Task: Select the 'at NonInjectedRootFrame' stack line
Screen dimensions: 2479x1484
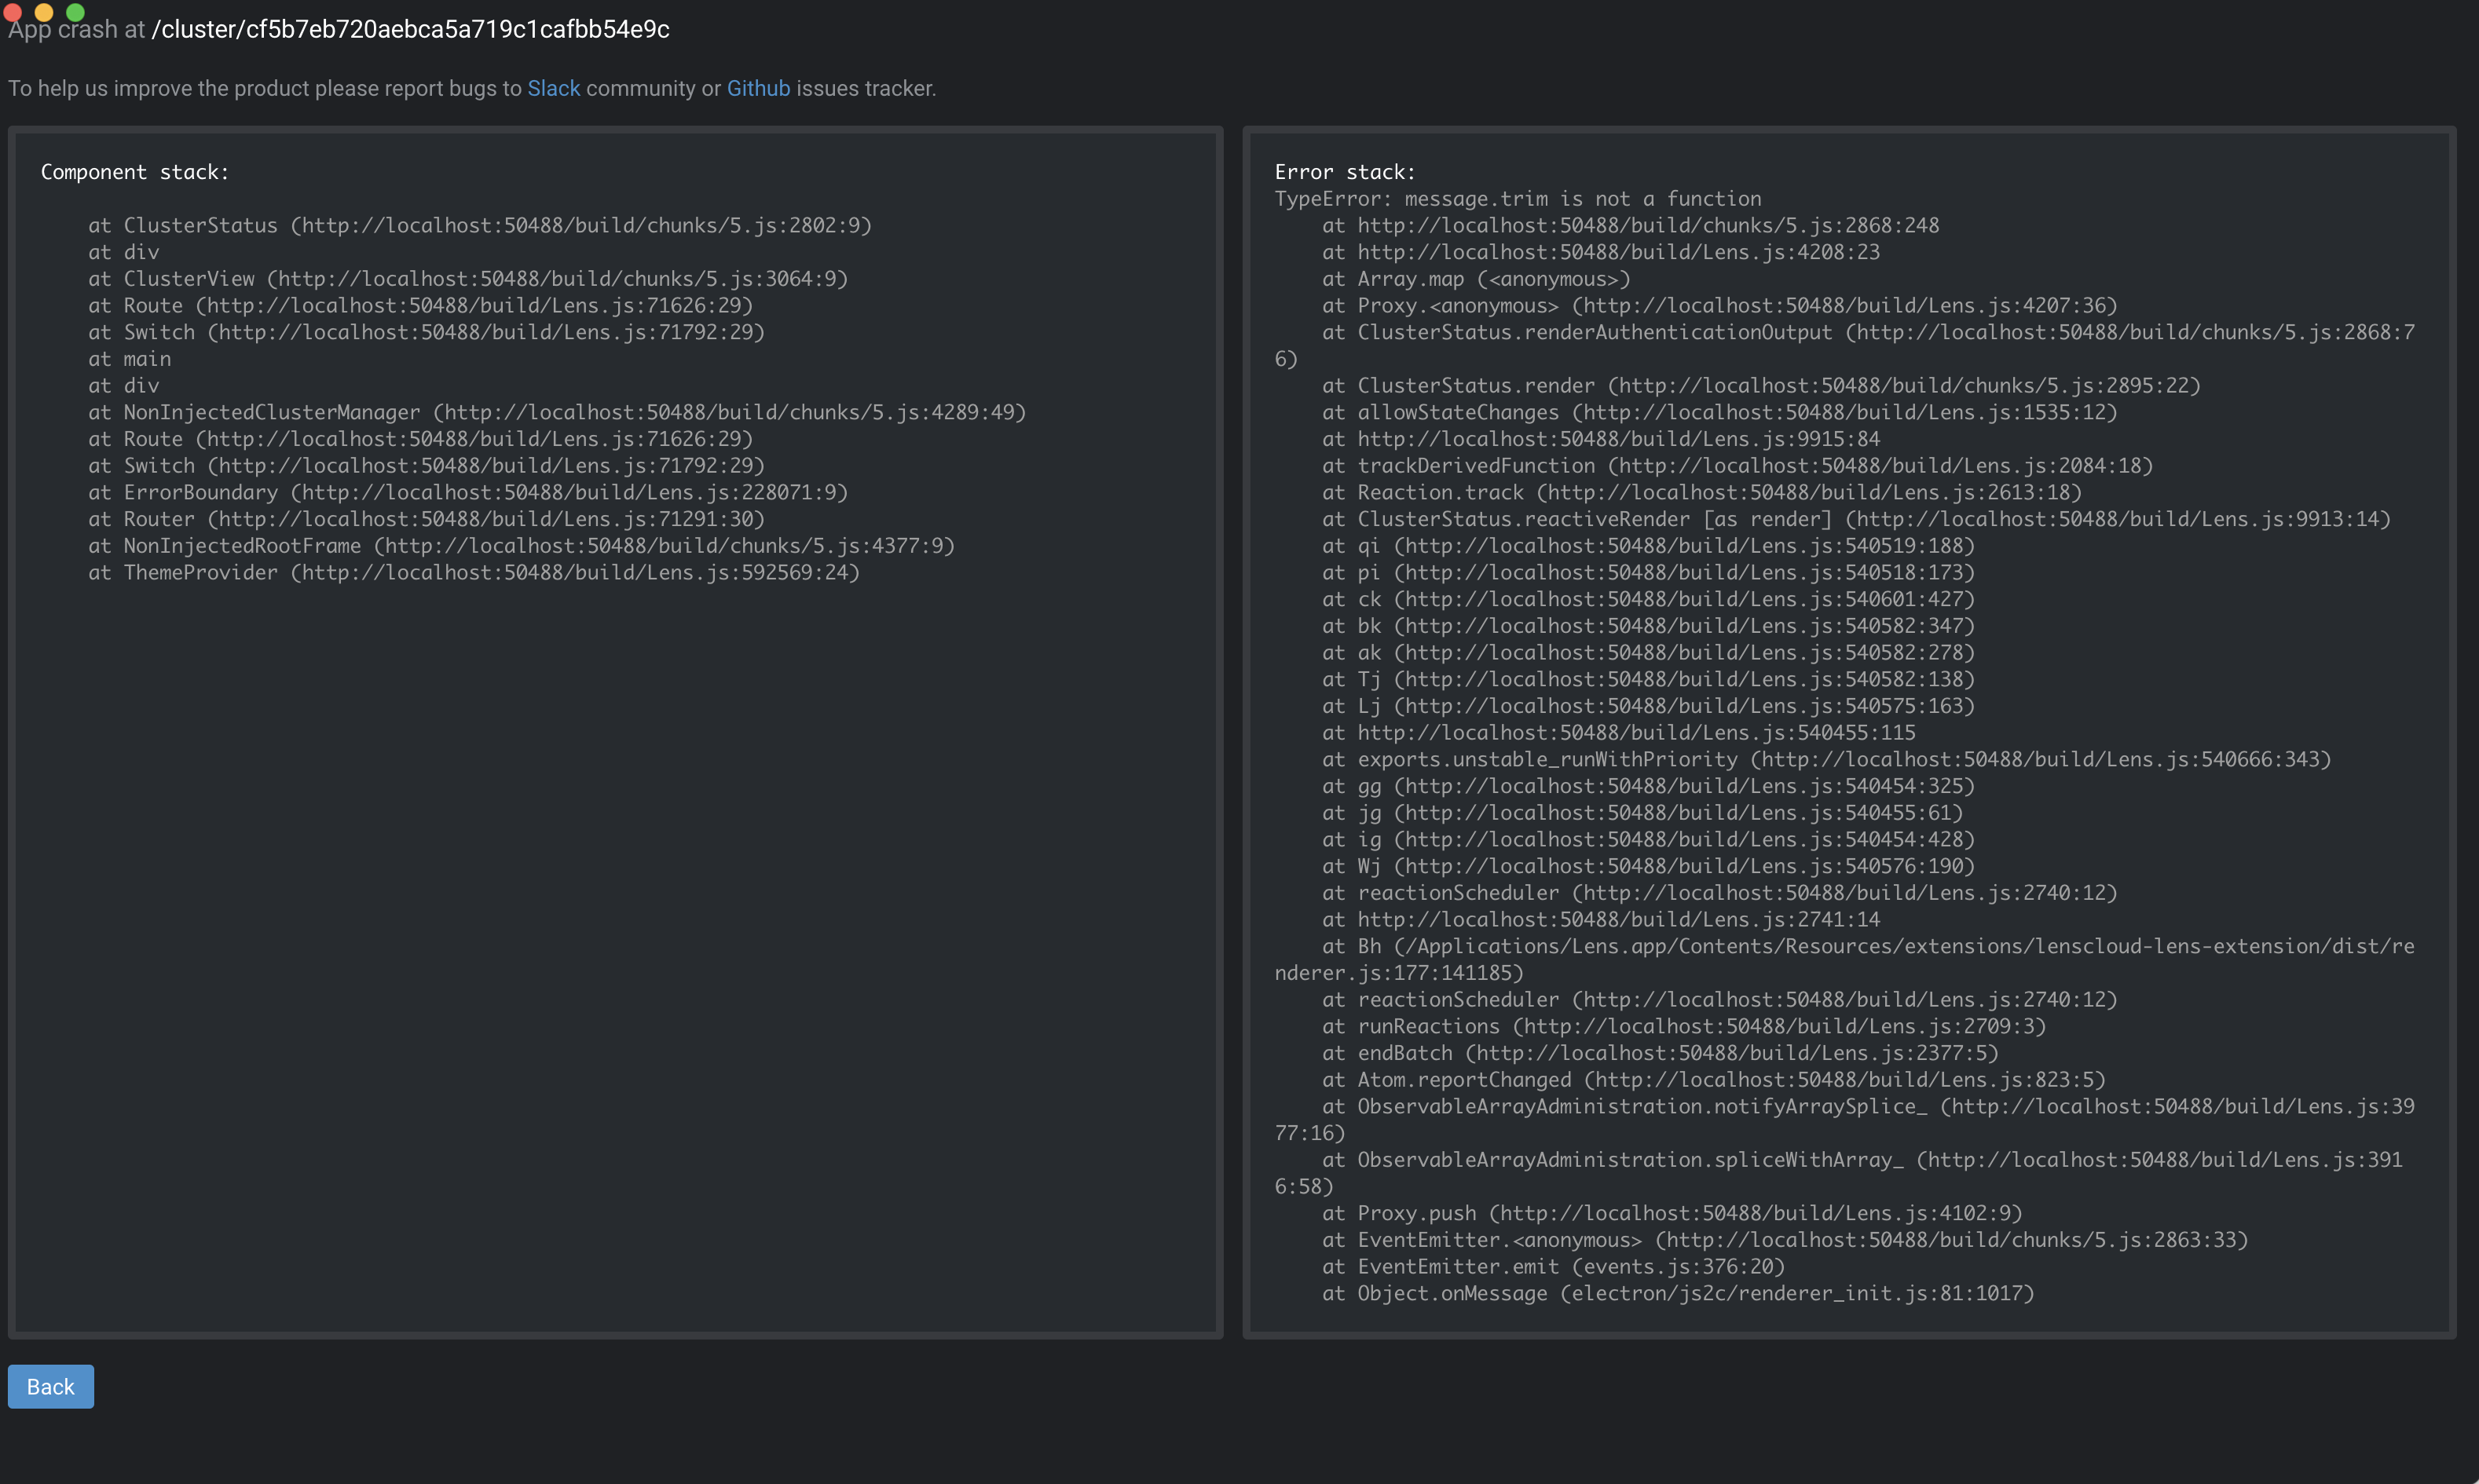Action: (x=522, y=546)
